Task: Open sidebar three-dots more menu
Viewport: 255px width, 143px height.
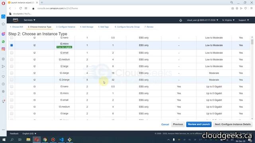Action: (3, 130)
